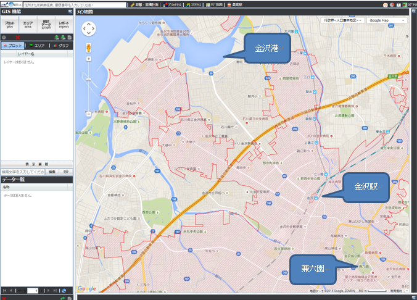Zoom out with the map minus button

click(89, 114)
